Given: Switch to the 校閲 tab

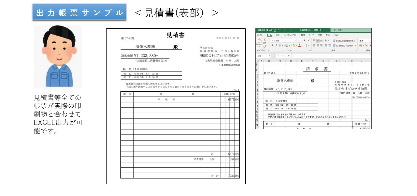Looking at the screenshot, I should coord(320,35).
